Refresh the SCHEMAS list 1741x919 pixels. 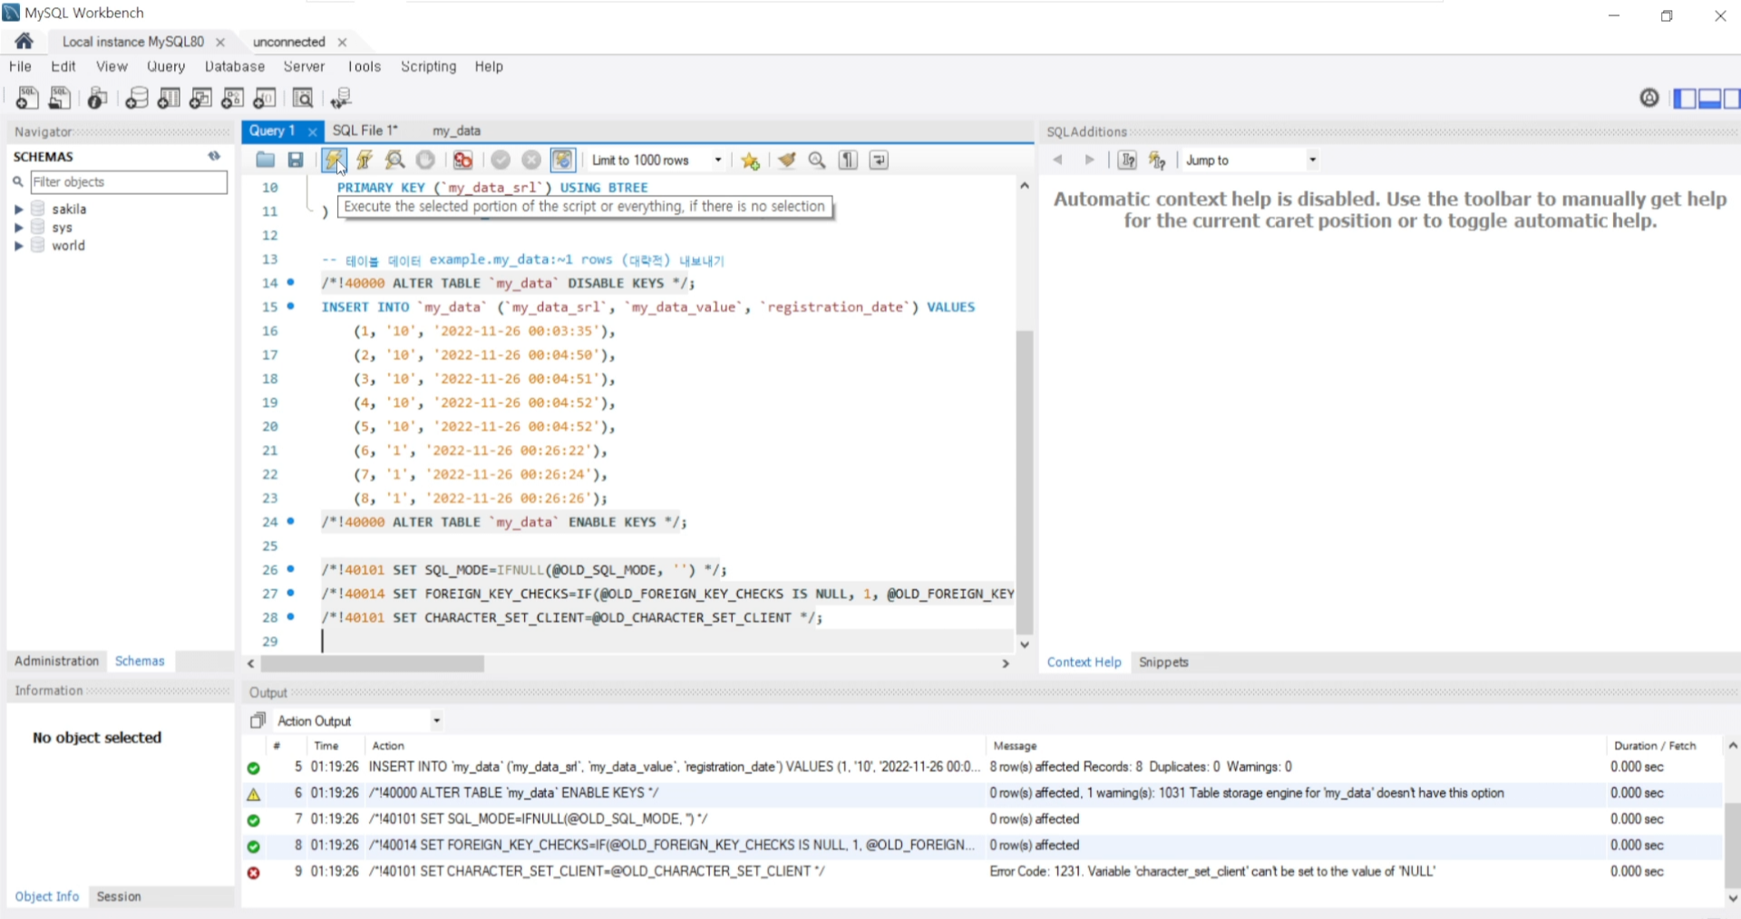point(214,156)
